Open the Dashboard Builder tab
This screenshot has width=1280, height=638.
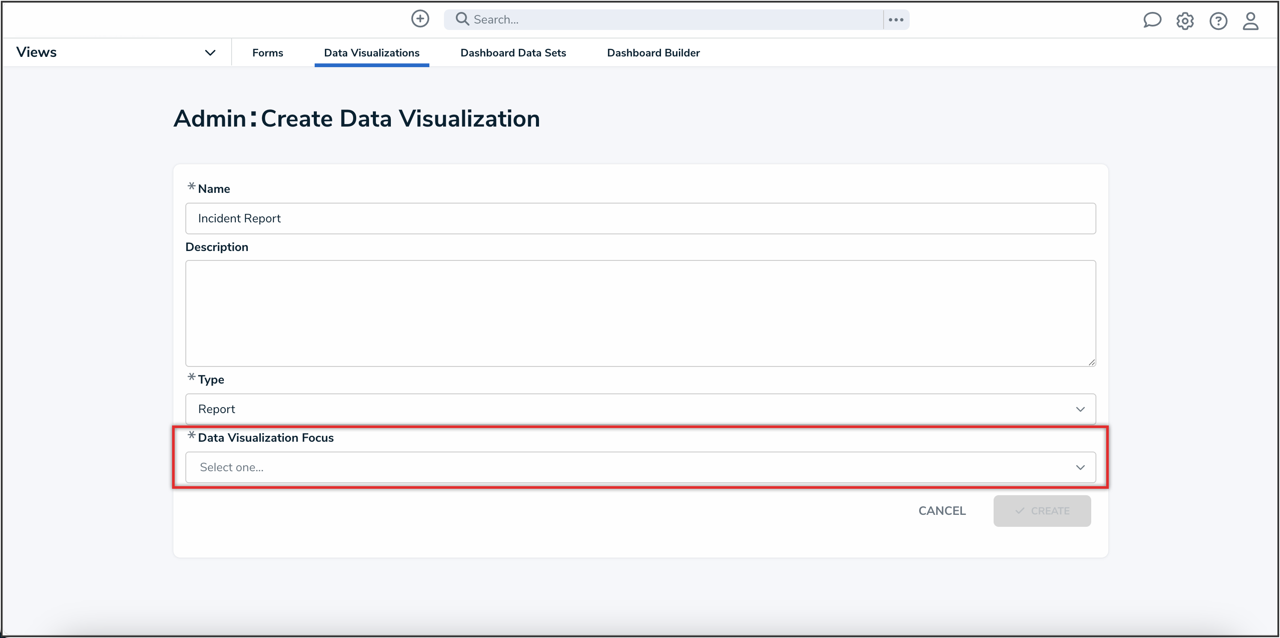[653, 53]
